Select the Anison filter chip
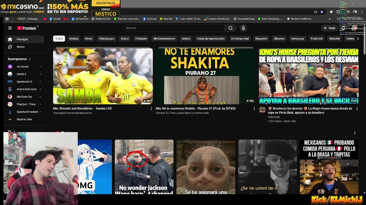 coord(186,38)
